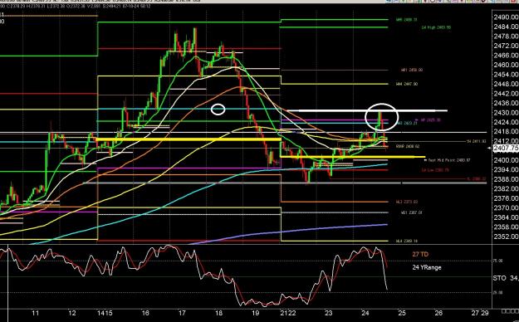Click the 2436.00 price level label
Screen dimensions: 519x322
(506, 103)
